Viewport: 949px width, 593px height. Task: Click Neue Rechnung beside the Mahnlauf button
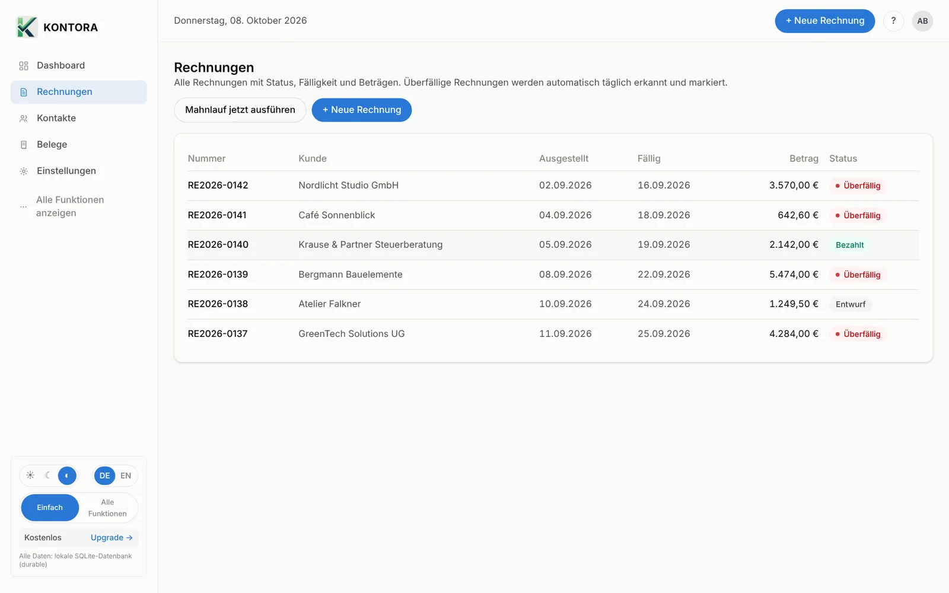[362, 110]
